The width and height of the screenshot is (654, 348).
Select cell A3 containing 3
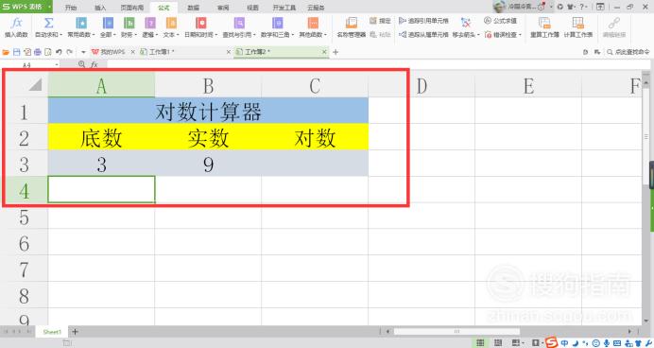tap(101, 164)
